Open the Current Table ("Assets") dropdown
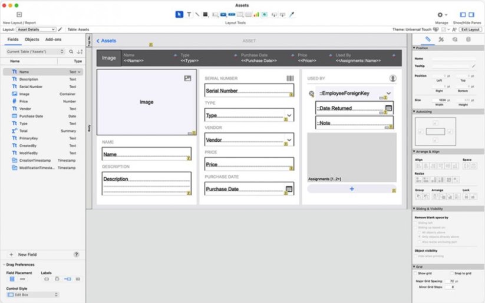This screenshot has height=303, width=485. 35,52
